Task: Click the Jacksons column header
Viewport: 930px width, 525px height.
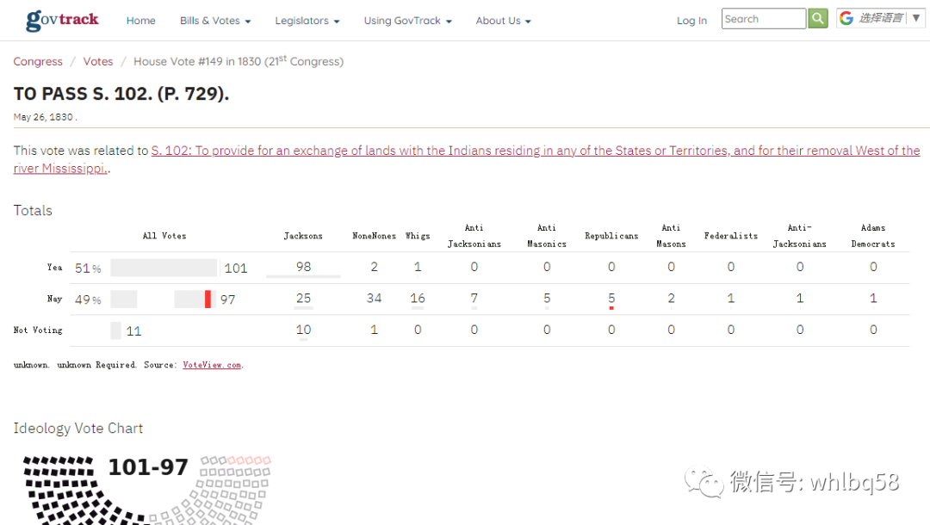Action: [x=303, y=236]
